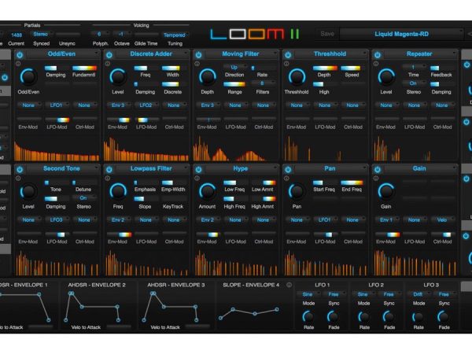Open Threshold module type dropdown
The height and width of the screenshot is (354, 472).
(x=330, y=54)
